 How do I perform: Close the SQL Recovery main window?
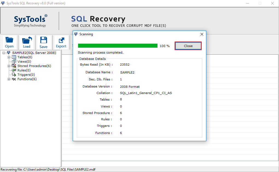pyautogui.click(x=272, y=3)
